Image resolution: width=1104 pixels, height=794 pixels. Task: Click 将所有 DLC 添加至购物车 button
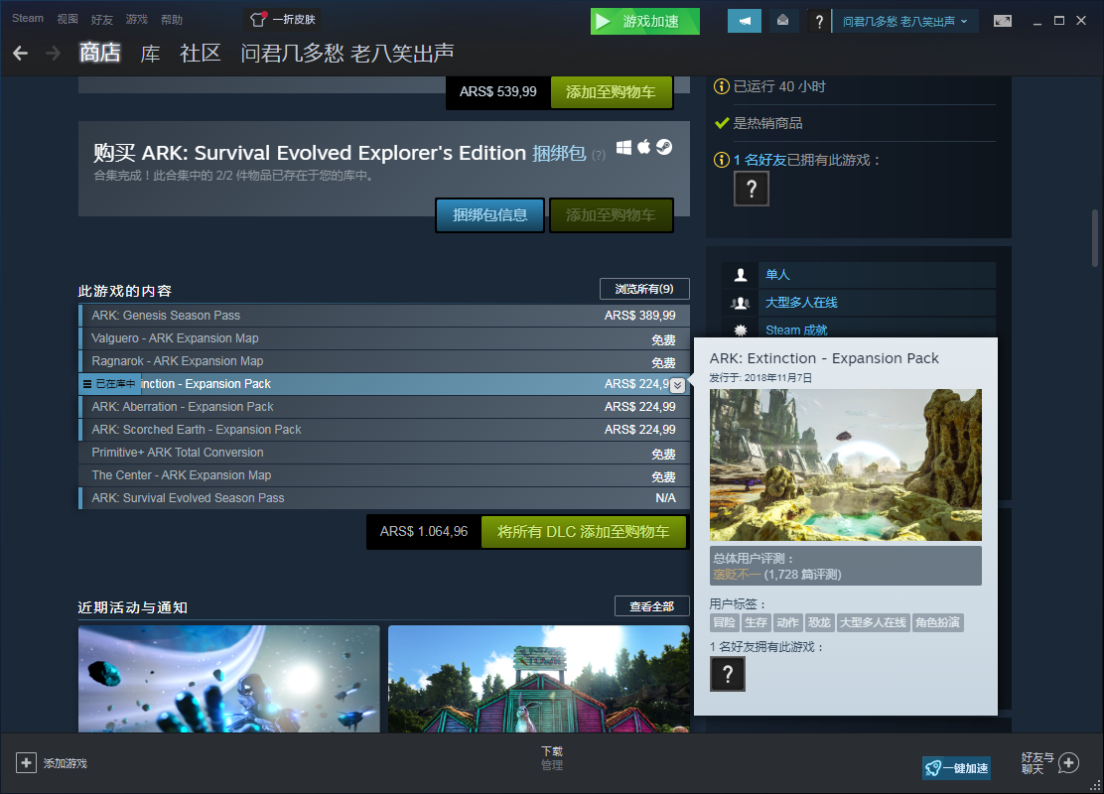click(584, 532)
